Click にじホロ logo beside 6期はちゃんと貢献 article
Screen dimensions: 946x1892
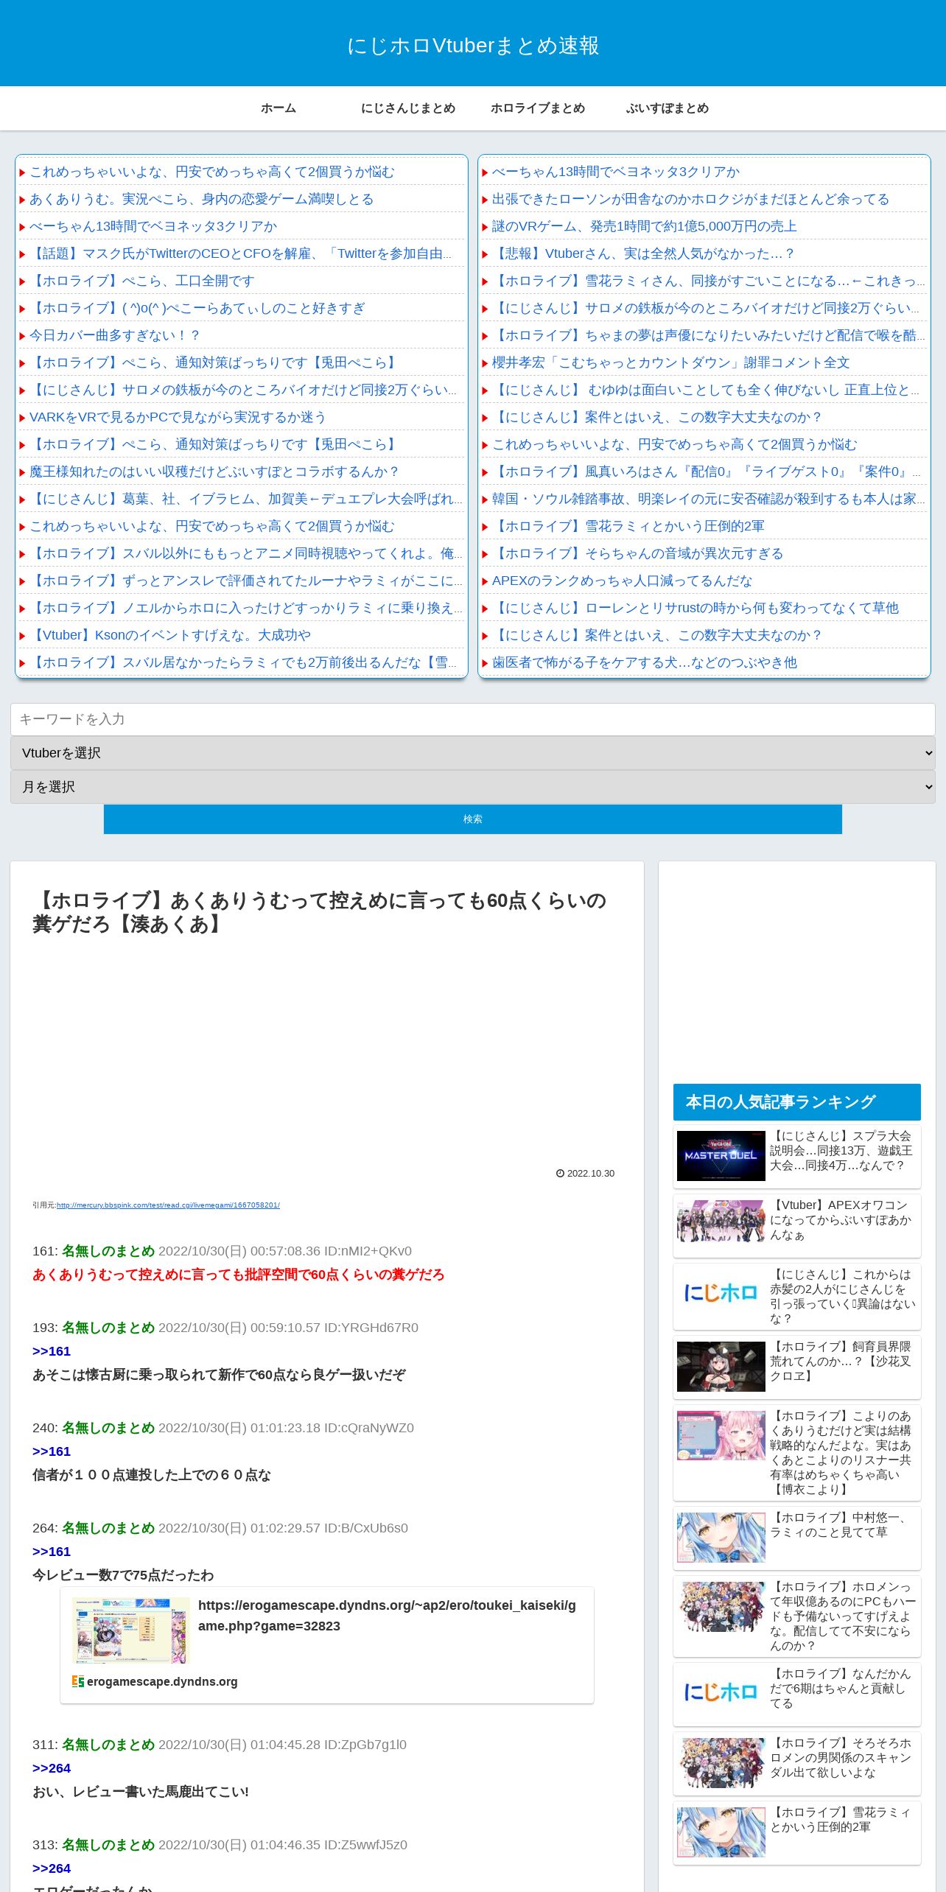point(721,1692)
